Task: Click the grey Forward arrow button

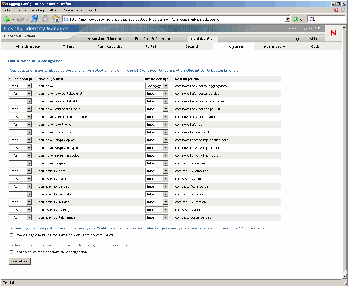Action: point(20,19)
